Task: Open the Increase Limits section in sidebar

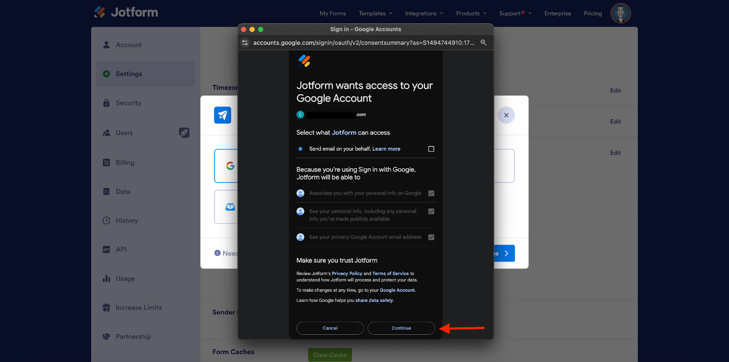Action: [146, 307]
